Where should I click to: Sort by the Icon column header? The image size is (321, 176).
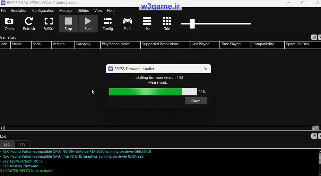(x=5, y=45)
